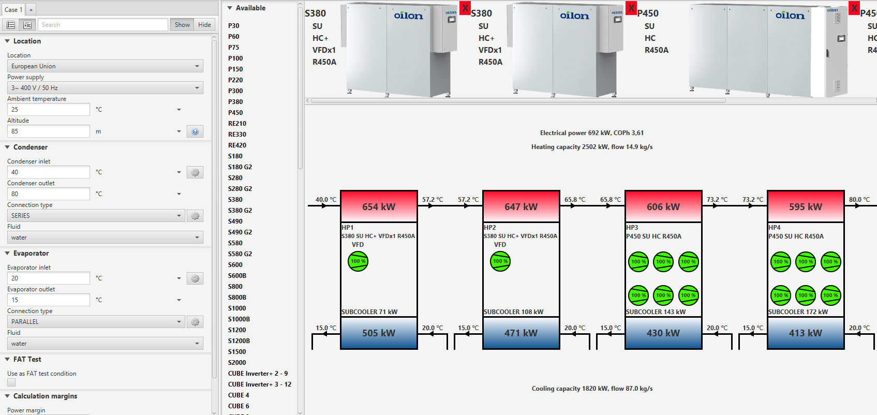Open Condenser Connection type SERIES dropdown

tap(96, 216)
